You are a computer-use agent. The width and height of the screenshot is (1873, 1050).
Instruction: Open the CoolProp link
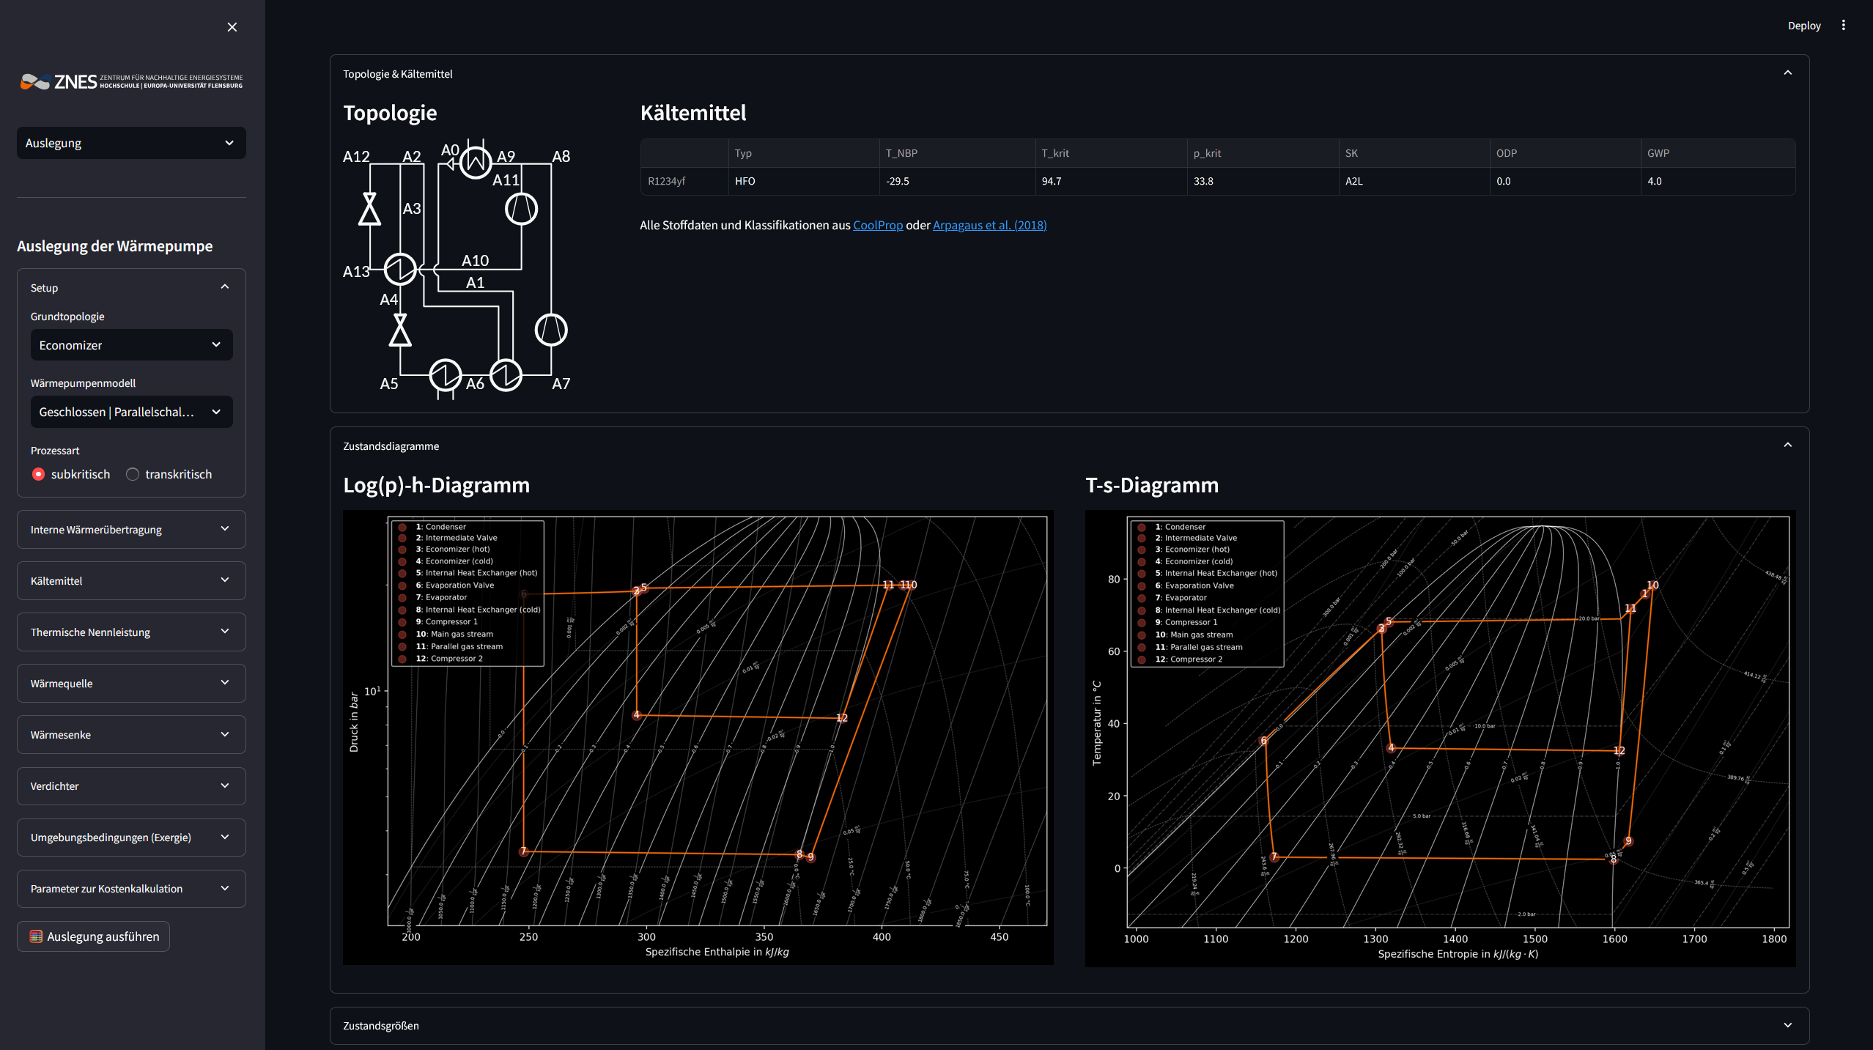click(877, 226)
